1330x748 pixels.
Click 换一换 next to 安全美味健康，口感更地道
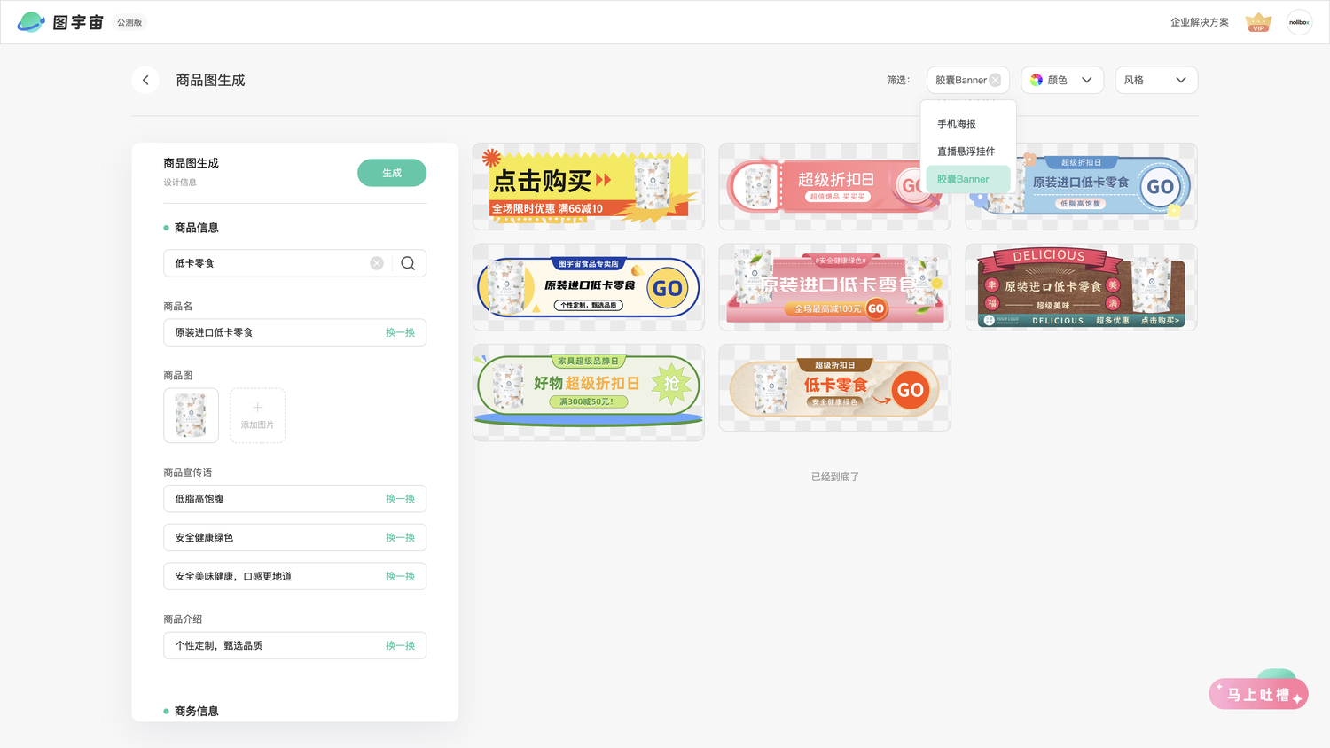tap(400, 576)
